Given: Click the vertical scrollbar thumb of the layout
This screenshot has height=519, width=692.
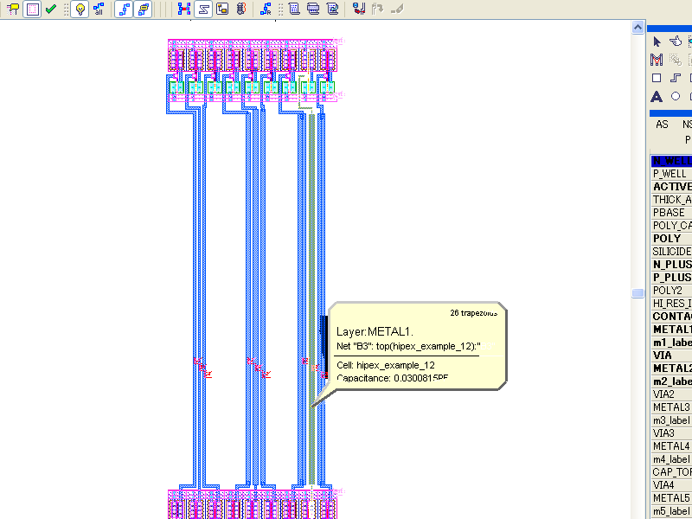Looking at the screenshot, I should (x=638, y=294).
